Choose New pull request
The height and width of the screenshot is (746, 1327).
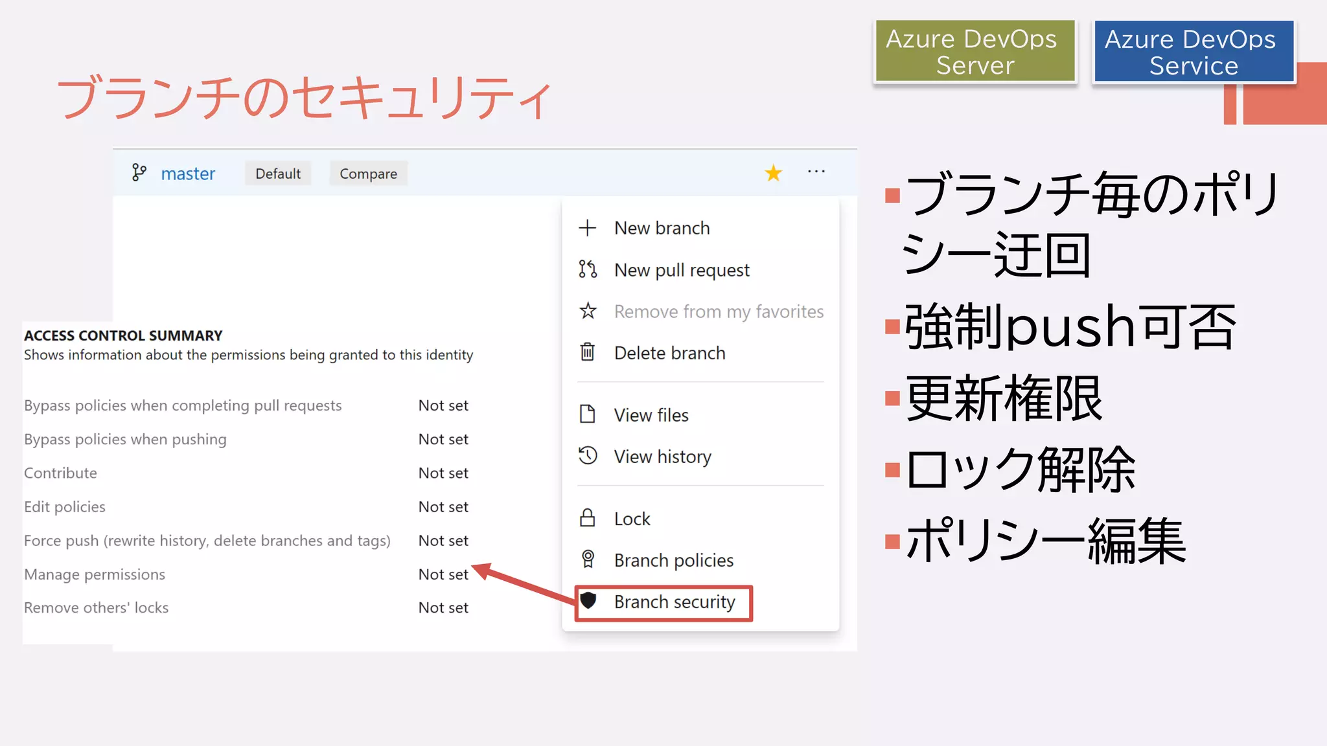682,270
